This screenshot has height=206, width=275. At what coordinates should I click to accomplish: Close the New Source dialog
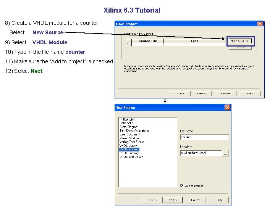pos(228,107)
